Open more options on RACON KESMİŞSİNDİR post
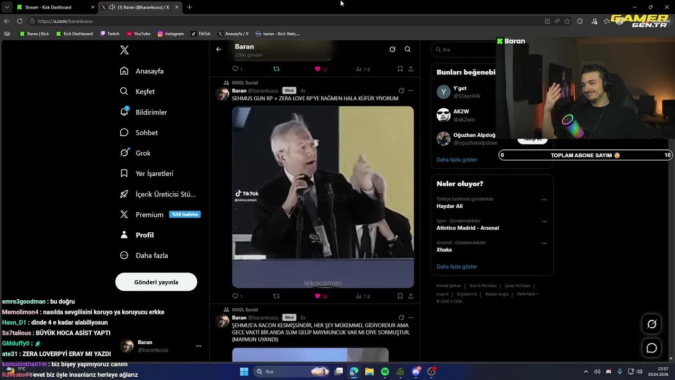The image size is (675, 380). tap(411, 318)
